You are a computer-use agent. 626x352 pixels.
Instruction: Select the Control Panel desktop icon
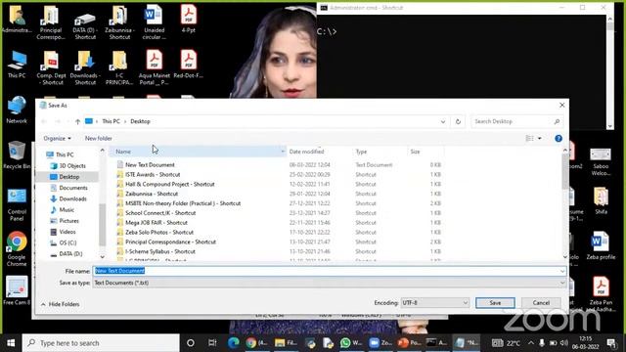pyautogui.click(x=17, y=204)
